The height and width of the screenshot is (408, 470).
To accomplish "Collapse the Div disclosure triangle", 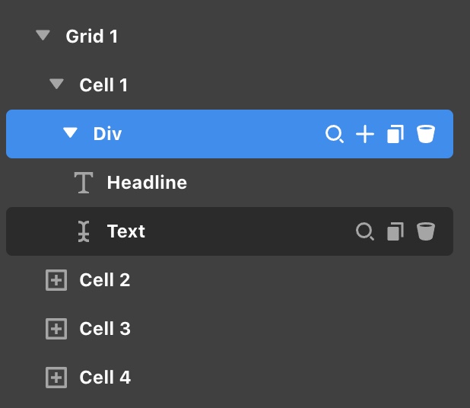I will (71, 132).
